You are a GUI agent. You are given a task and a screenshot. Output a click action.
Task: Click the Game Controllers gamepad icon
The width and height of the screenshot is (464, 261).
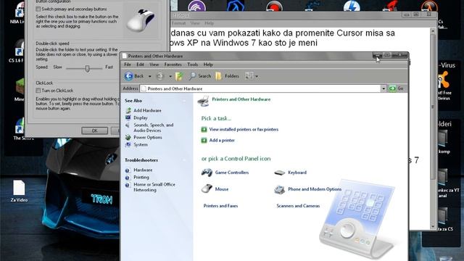207,173
